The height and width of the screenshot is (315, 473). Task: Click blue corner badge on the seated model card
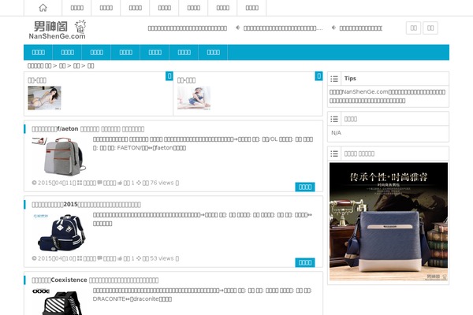click(x=318, y=76)
